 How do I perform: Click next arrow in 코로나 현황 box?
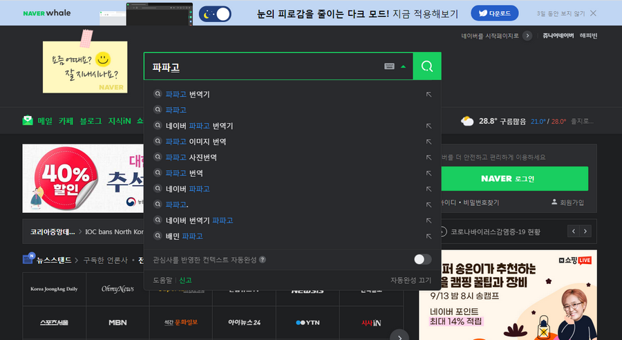click(x=585, y=231)
